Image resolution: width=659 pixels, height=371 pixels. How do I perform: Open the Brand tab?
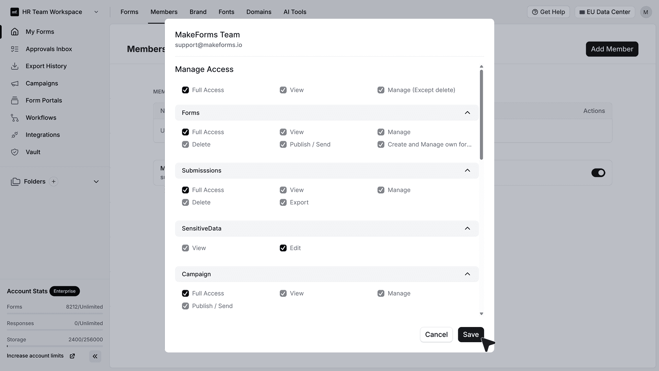[198, 12]
